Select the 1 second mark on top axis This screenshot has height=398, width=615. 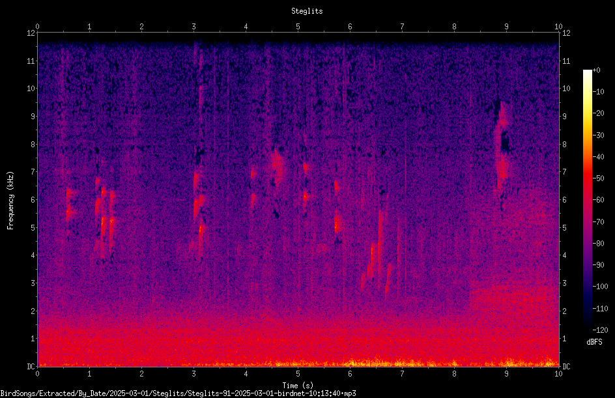[x=89, y=27]
